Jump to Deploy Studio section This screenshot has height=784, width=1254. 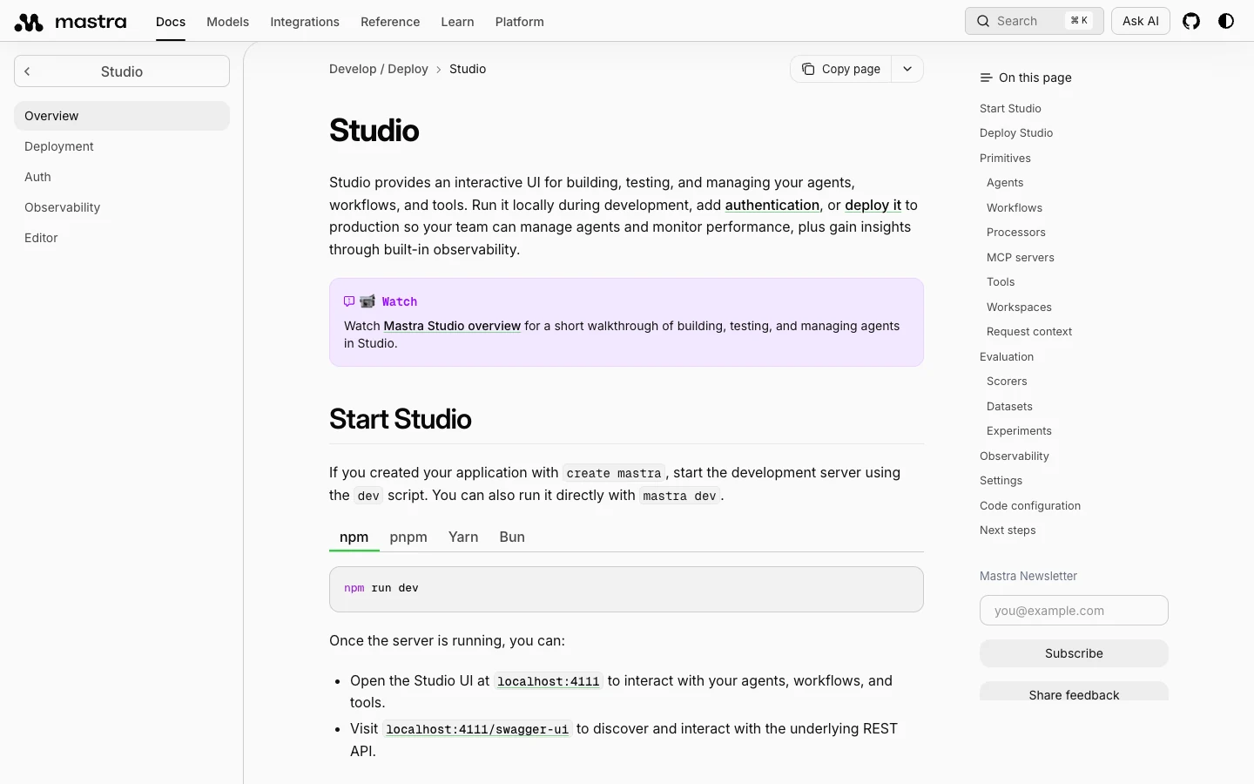(1016, 132)
